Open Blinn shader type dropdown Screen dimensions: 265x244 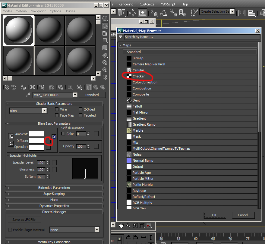point(44,111)
